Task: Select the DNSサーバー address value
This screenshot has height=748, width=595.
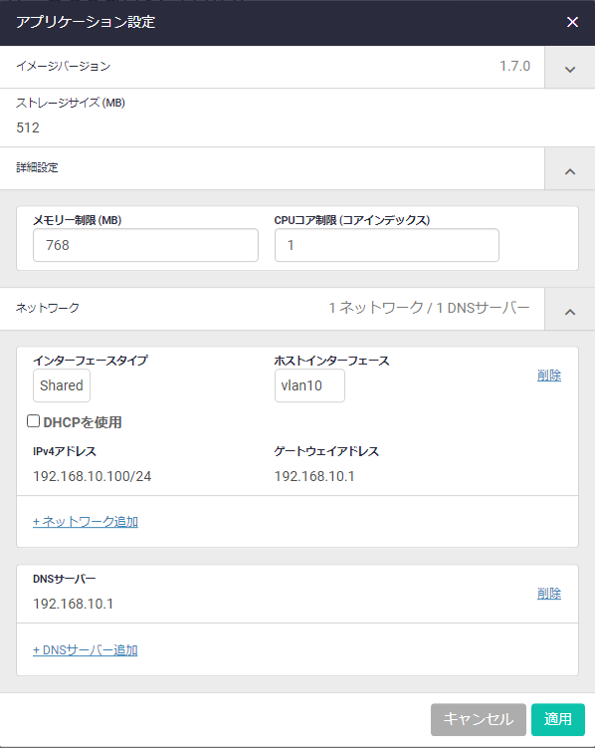Action: (73, 604)
